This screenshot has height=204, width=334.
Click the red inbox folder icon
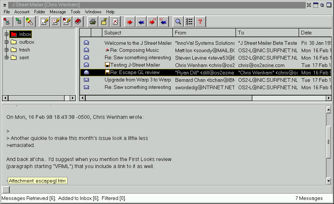click(x=14, y=34)
